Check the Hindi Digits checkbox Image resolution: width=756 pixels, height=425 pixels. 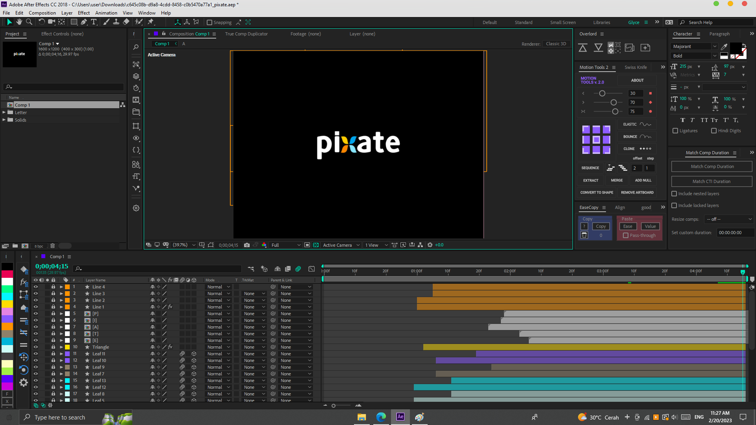click(714, 131)
